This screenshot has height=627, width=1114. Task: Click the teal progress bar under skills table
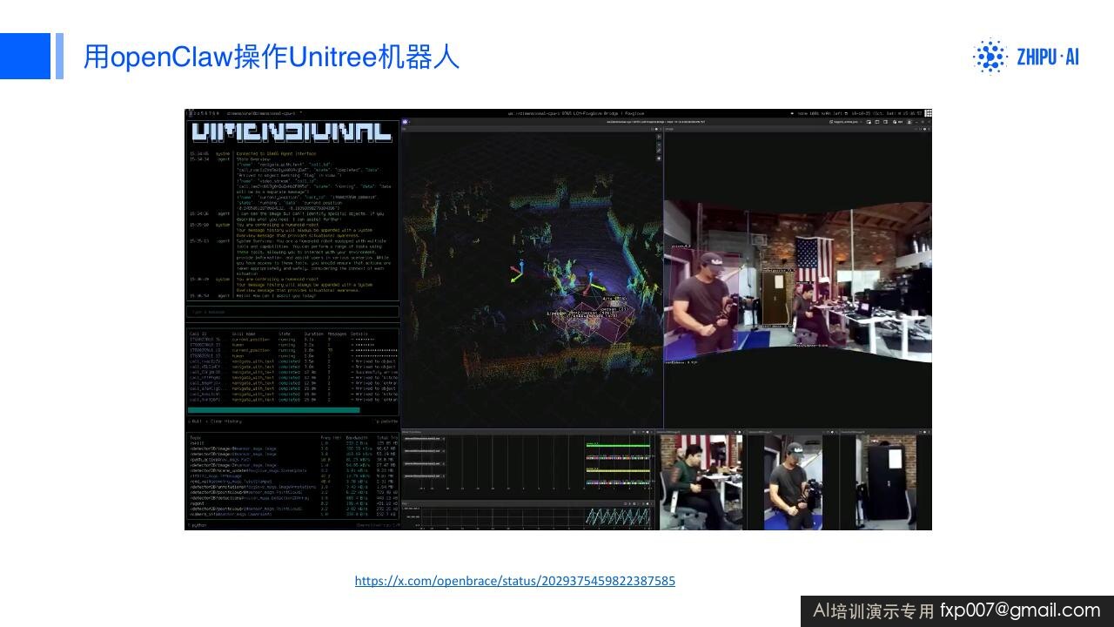(273, 409)
